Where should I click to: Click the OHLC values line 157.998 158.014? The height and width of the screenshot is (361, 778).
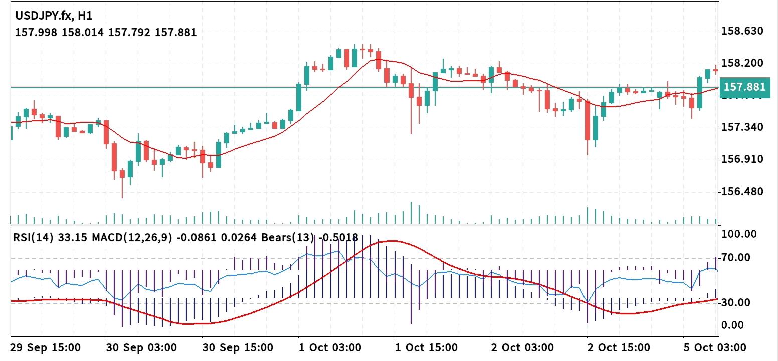coord(106,32)
